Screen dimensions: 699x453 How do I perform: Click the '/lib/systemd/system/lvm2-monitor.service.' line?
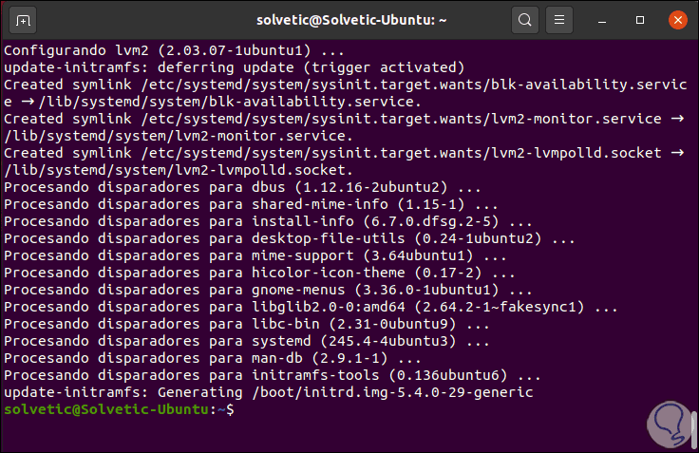point(179,136)
